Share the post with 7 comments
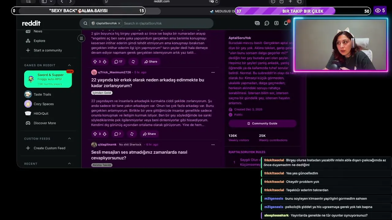The height and width of the screenshot is (220, 392). (x=149, y=134)
